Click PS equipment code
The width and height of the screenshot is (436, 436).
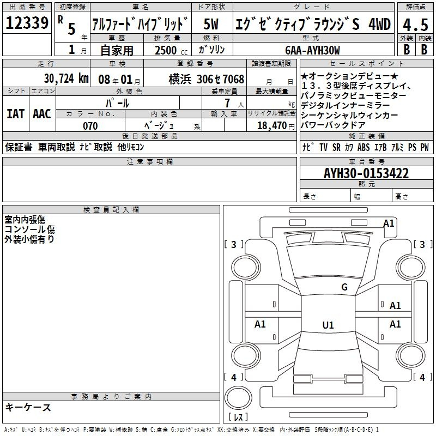point(412,147)
